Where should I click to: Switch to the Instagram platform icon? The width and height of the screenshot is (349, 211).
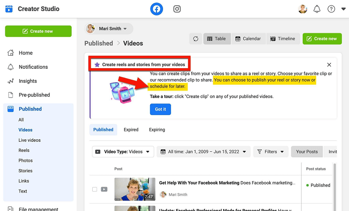tap(177, 9)
